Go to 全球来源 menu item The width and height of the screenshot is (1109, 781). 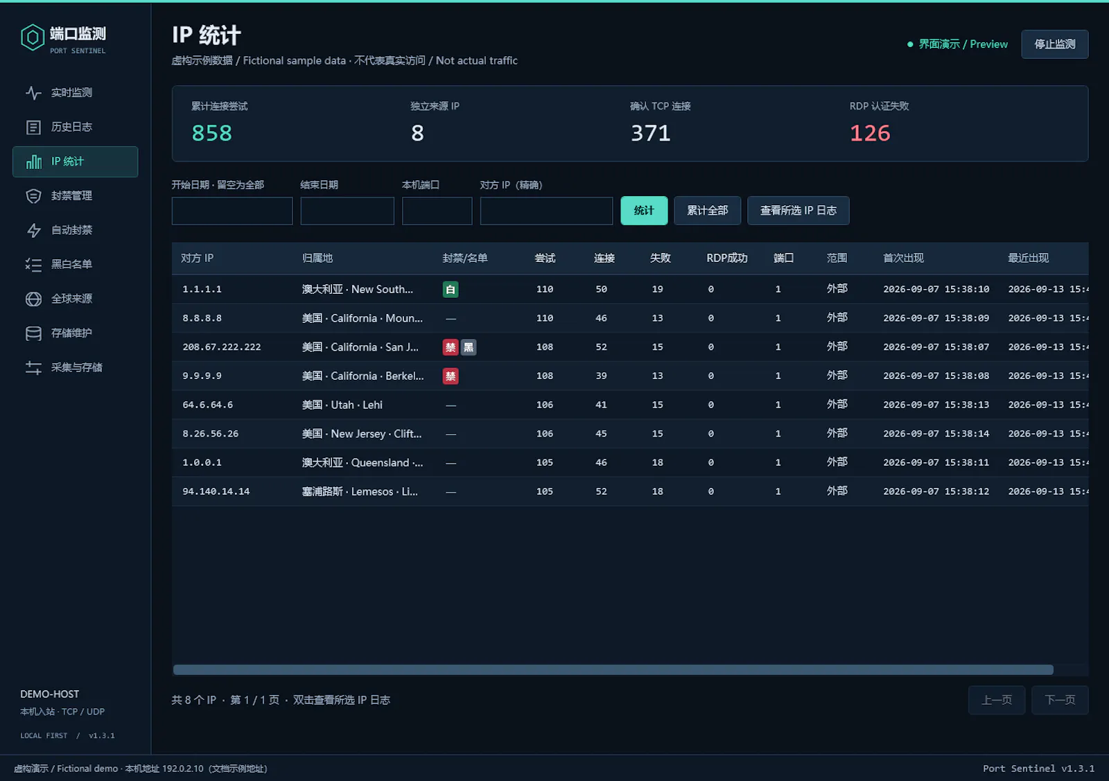(75, 299)
